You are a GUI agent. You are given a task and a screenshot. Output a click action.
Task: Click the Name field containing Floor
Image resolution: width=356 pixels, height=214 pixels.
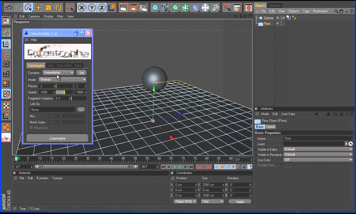318,138
